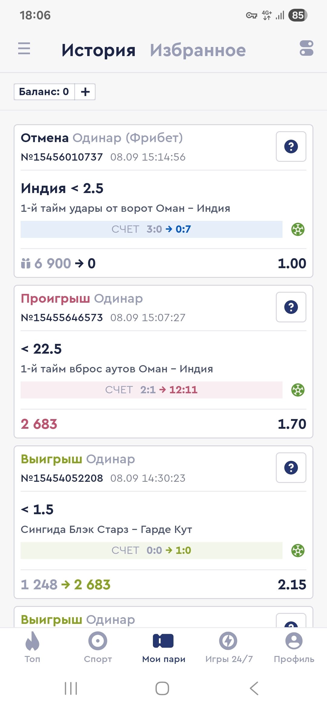Open help for bet №15456010737
Image resolution: width=327 pixels, height=709 pixels.
click(x=291, y=147)
